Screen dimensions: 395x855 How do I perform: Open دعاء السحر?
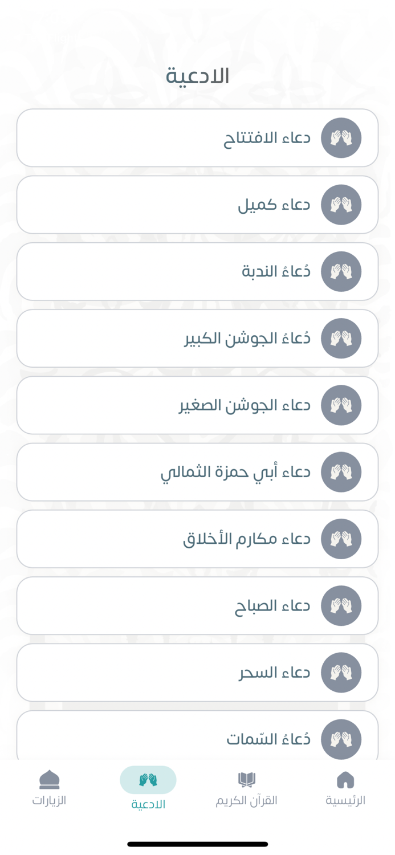197,672
